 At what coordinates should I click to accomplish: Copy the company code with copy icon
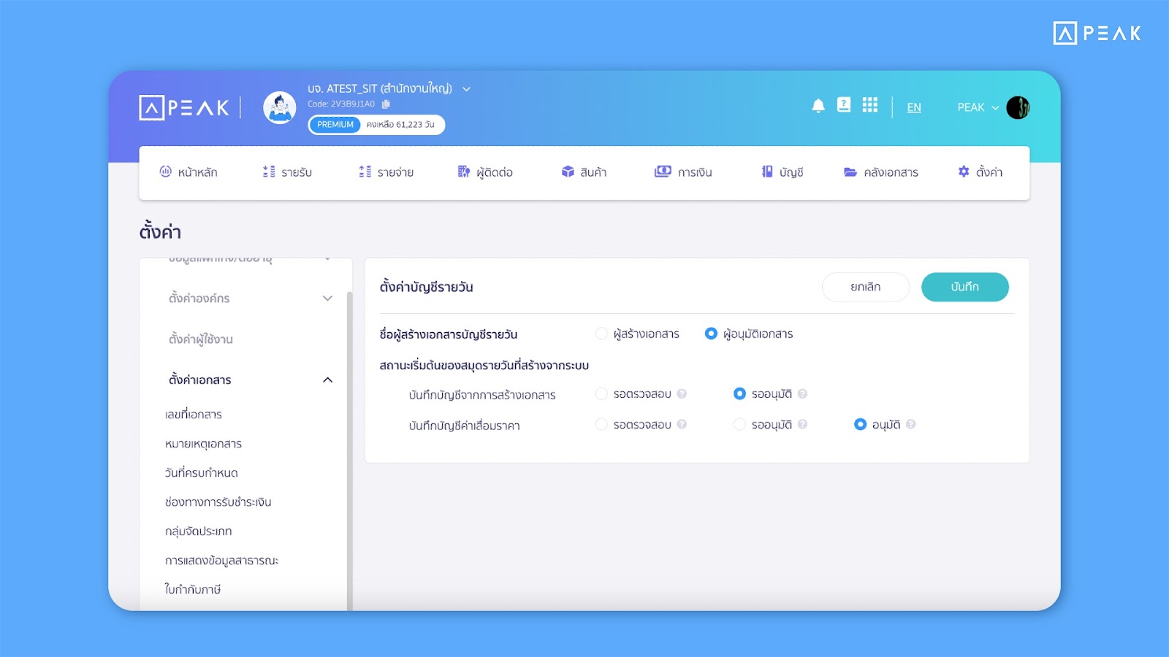coord(386,104)
